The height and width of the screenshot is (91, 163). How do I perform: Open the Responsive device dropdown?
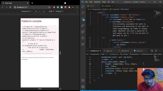point(26,11)
